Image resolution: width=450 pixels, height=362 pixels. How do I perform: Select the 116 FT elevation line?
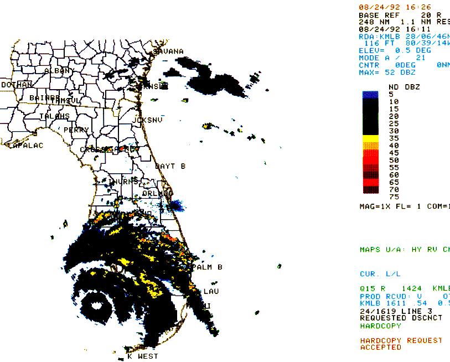[x=407, y=43]
